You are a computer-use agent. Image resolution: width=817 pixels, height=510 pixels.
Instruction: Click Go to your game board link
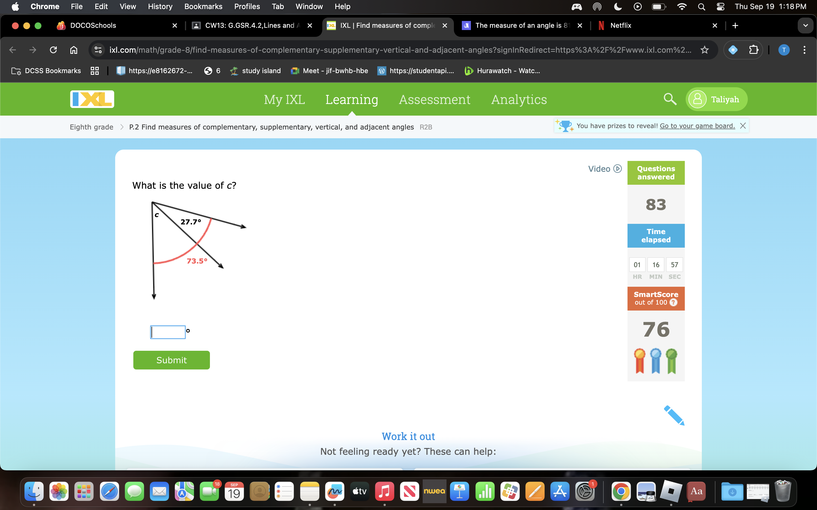(696, 125)
